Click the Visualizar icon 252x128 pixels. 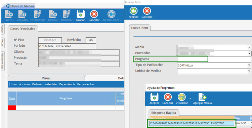[182, 99]
